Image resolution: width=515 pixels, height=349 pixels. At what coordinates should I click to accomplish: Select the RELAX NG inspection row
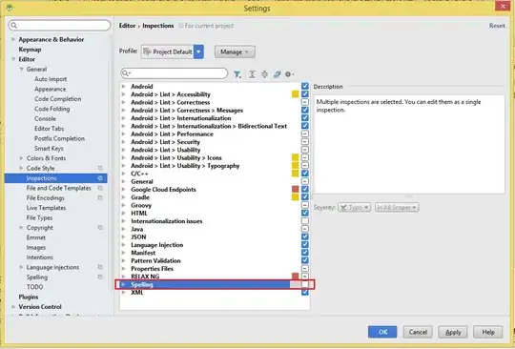[215, 277]
